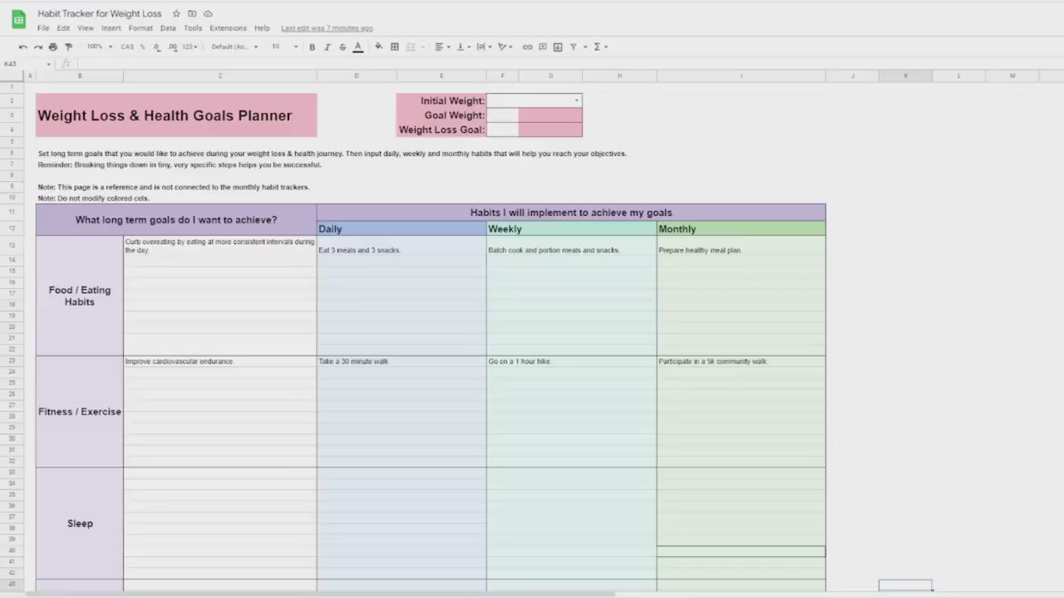Star the Habit Tracker document
Image resolution: width=1064 pixels, height=598 pixels.
pos(176,14)
